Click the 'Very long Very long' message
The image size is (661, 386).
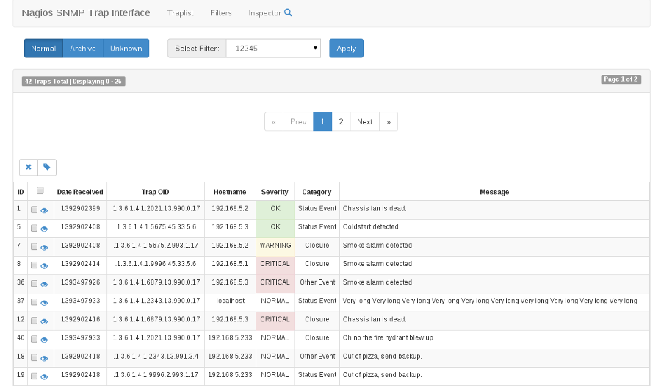490,301
